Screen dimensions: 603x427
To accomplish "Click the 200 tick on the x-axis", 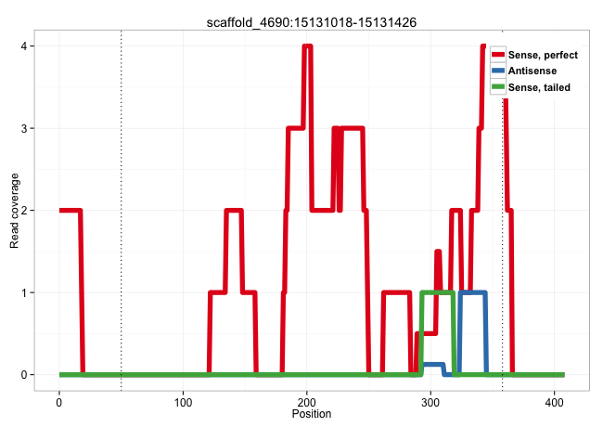I will [x=307, y=400].
